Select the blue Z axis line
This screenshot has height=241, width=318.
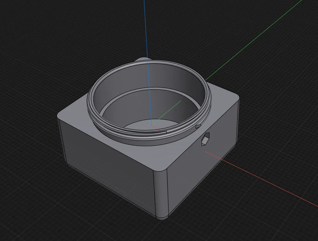148,61
